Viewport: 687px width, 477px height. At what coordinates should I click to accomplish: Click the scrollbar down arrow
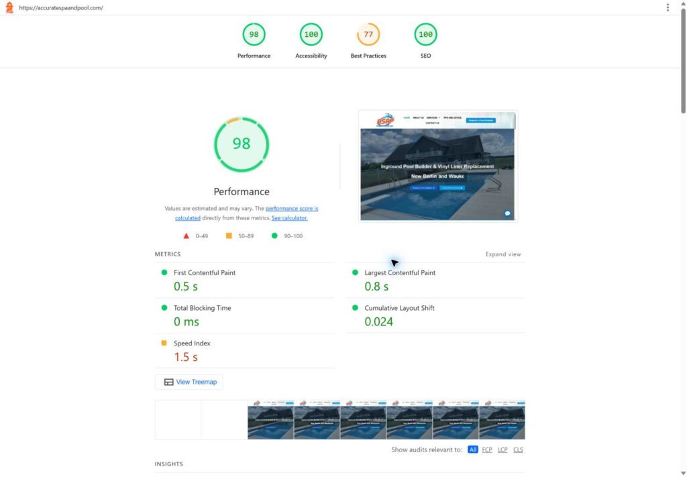pyautogui.click(x=683, y=473)
